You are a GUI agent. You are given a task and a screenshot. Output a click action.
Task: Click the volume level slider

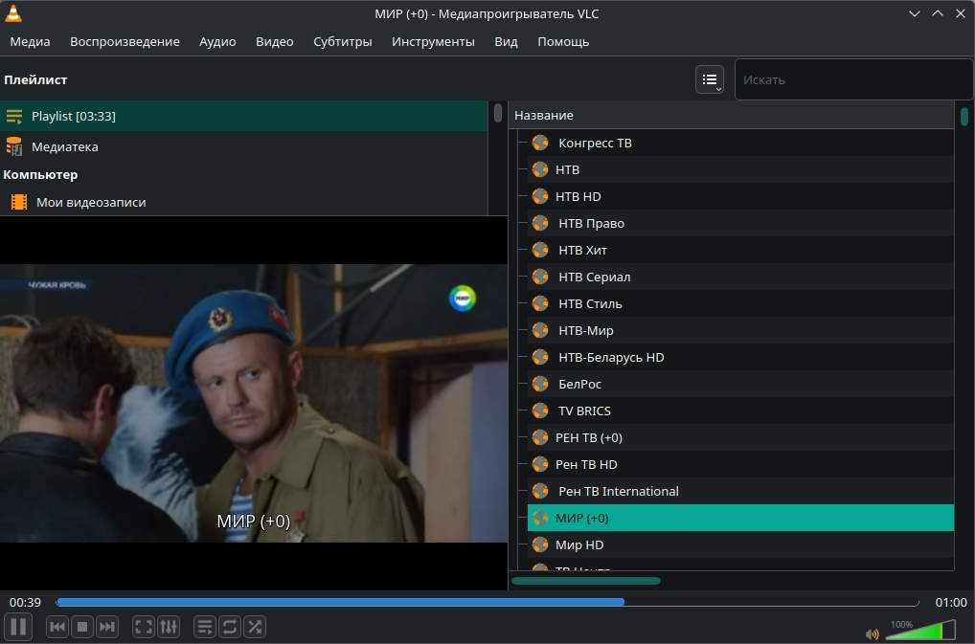920,631
